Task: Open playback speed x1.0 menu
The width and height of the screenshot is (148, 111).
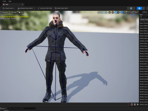Action: 21,12
